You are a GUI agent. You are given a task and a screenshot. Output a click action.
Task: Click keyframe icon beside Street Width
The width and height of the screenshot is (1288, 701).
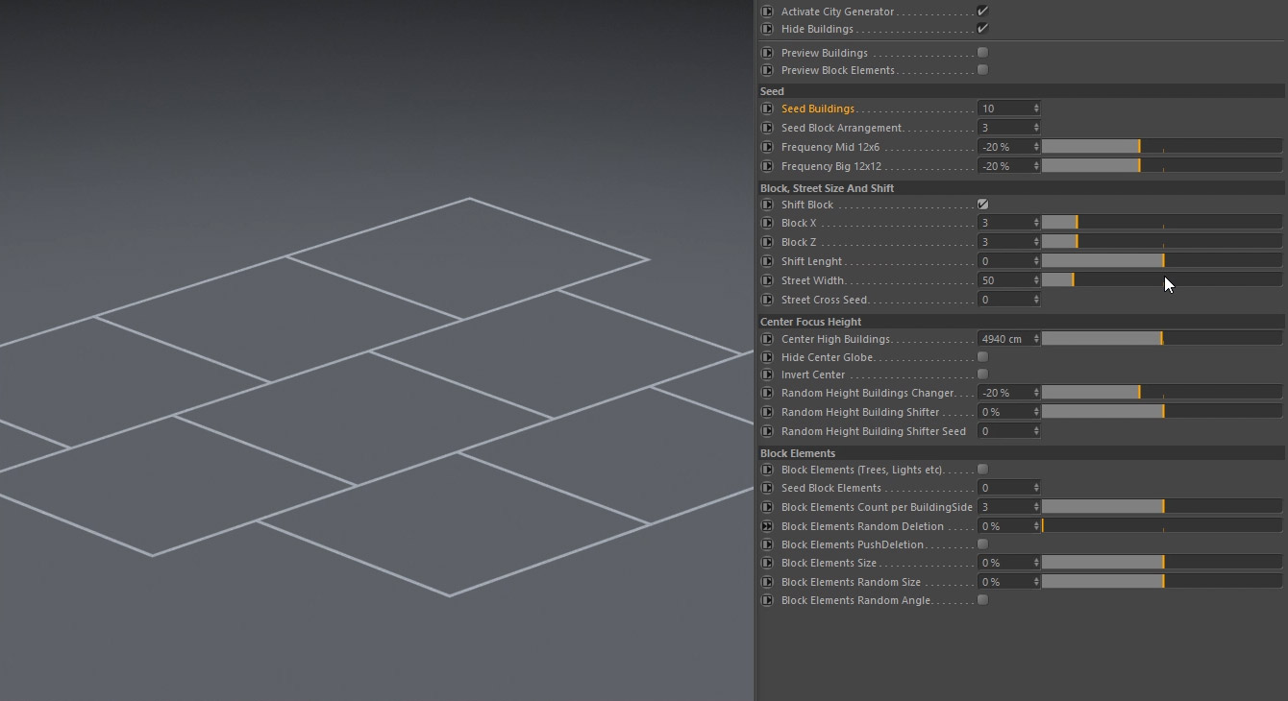coord(767,280)
